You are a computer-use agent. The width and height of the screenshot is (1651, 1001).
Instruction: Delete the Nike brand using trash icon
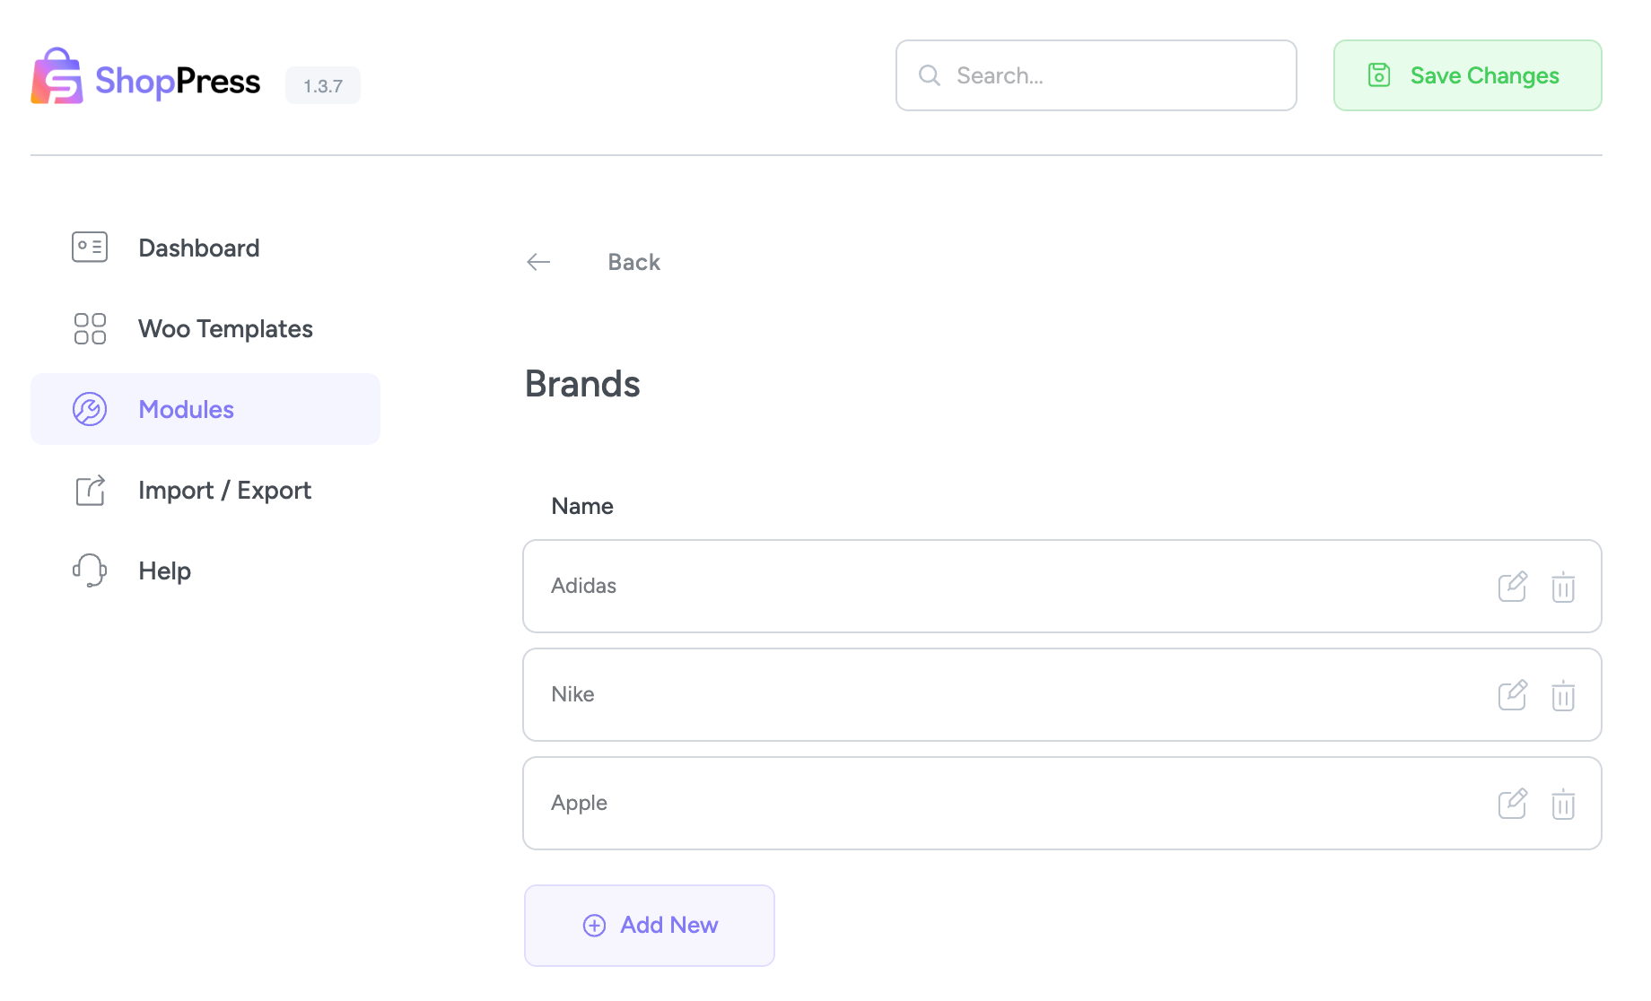[1563, 695]
